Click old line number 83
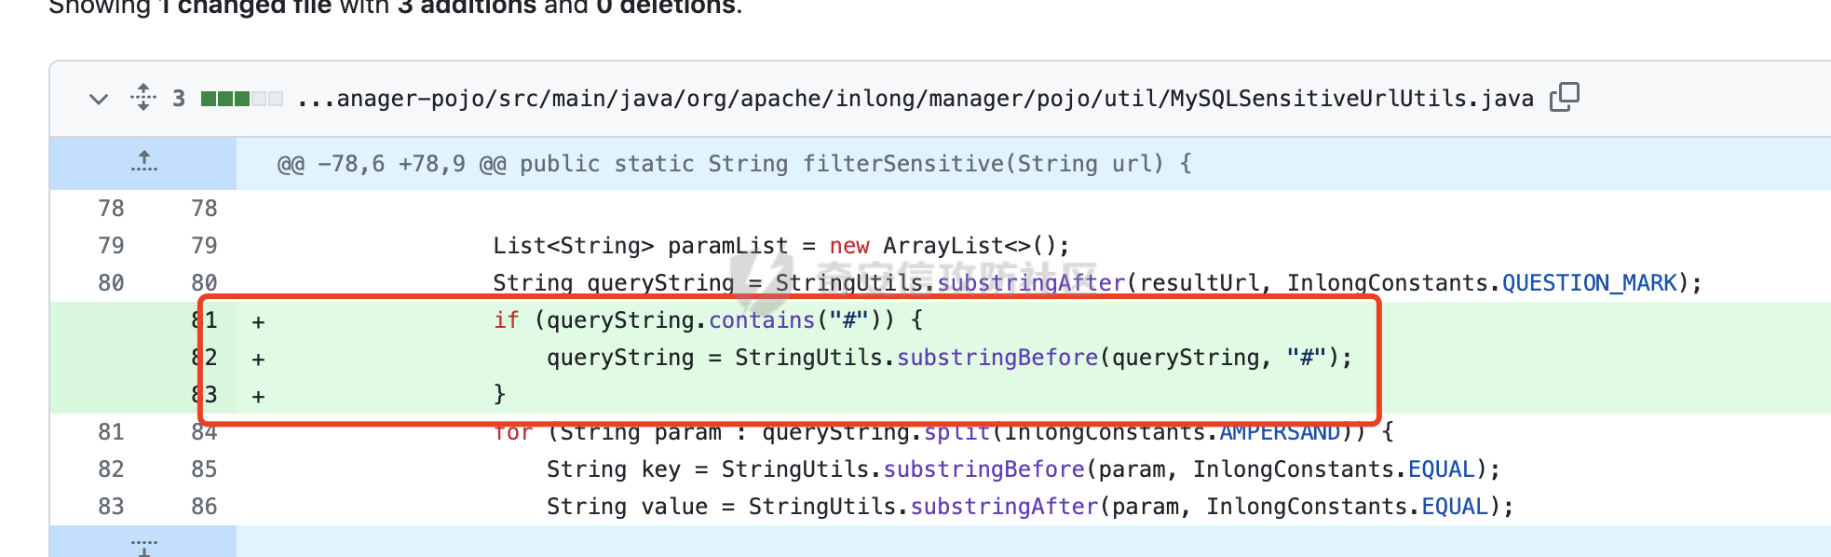This screenshot has width=1831, height=557. pos(111,507)
